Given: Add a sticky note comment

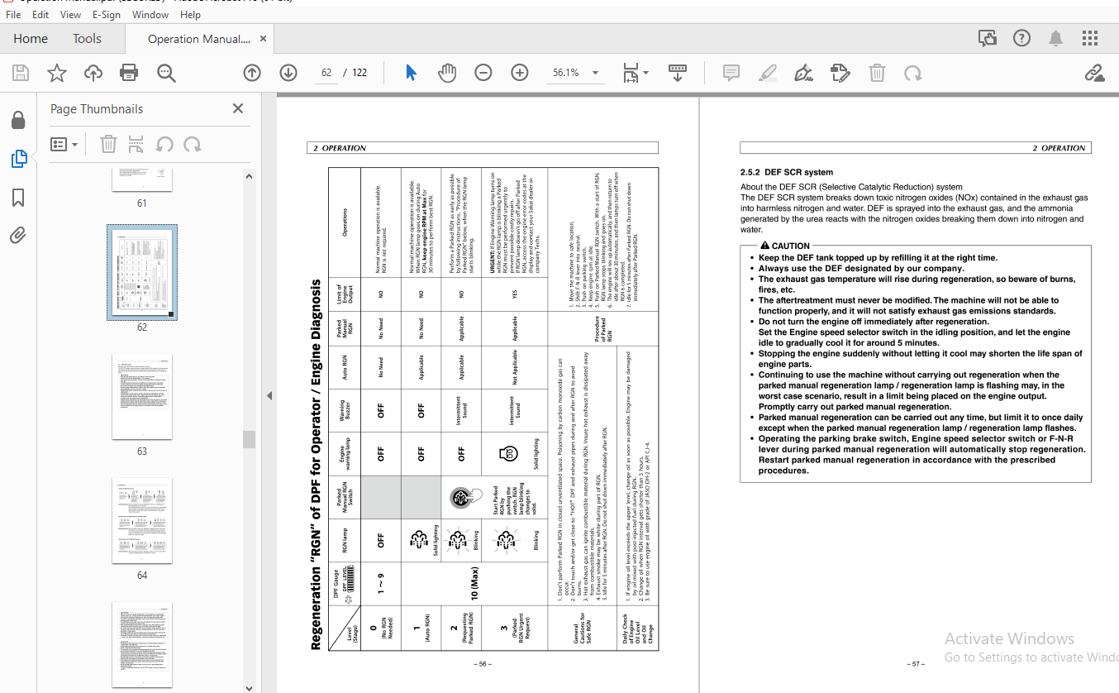Looking at the screenshot, I should (731, 73).
